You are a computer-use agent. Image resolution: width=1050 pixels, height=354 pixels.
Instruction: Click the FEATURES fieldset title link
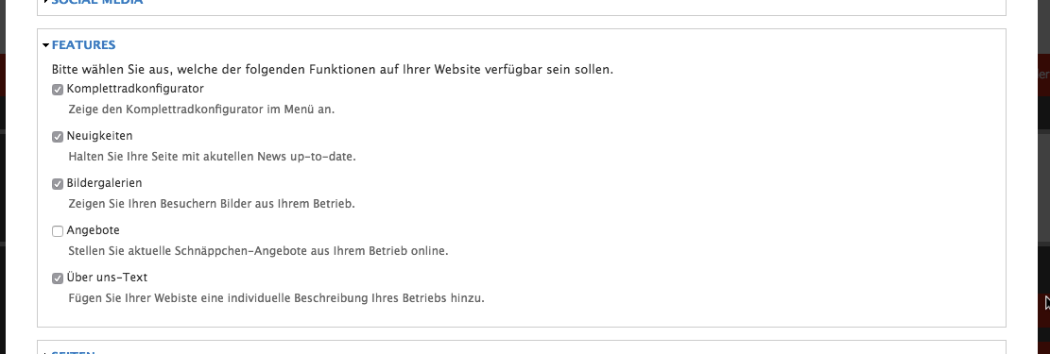click(x=84, y=44)
